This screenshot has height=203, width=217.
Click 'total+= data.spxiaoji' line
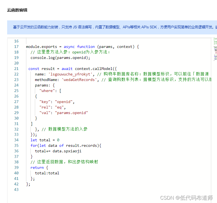click(x=58, y=151)
